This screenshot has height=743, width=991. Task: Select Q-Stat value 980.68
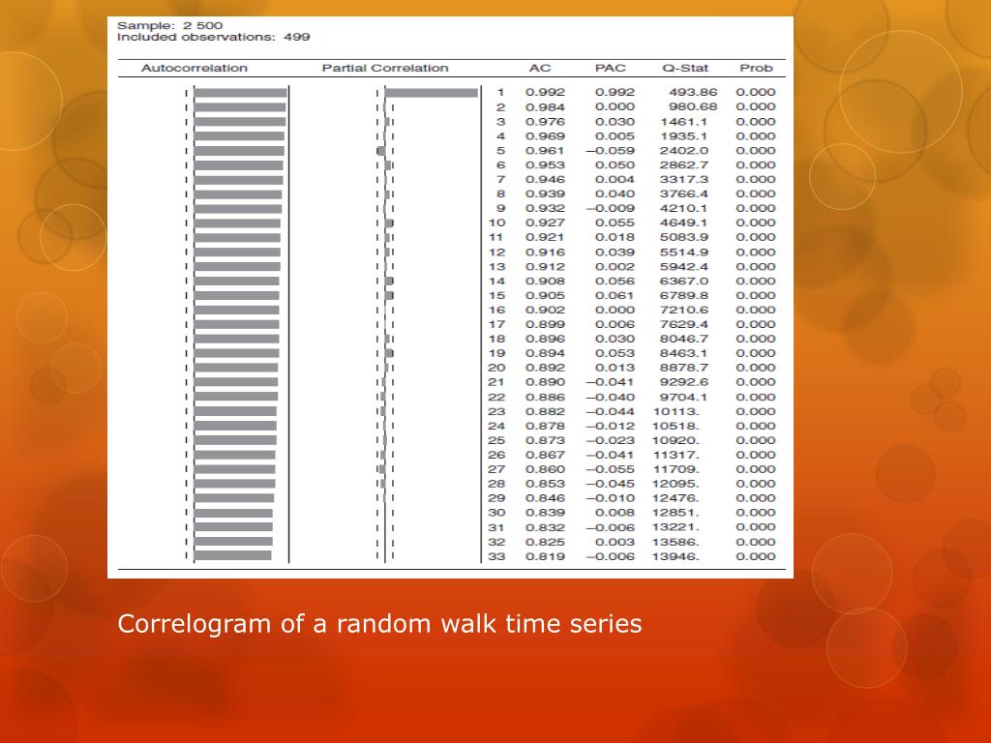(x=693, y=106)
